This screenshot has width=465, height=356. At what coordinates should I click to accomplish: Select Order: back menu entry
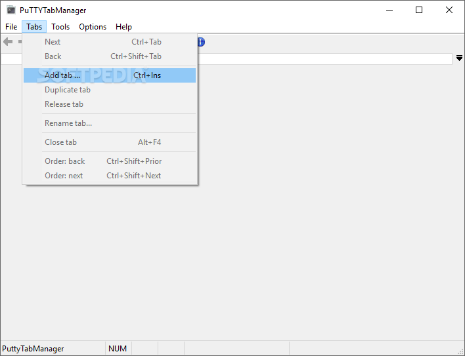click(110, 161)
